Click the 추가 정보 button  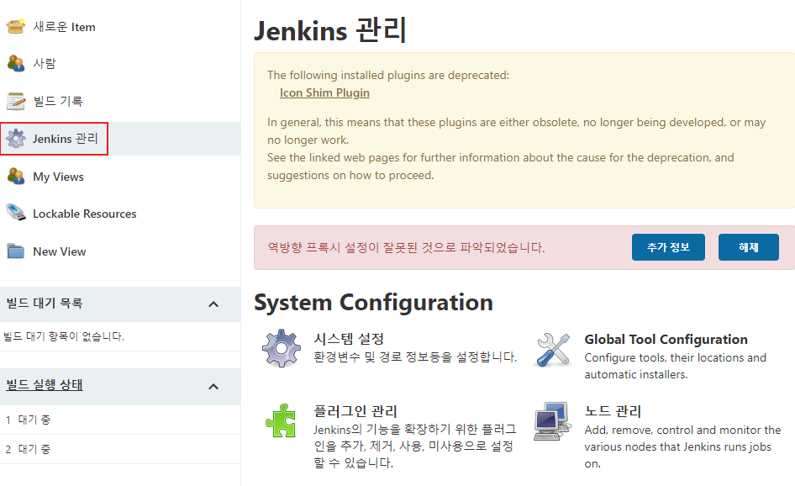pyautogui.click(x=668, y=247)
